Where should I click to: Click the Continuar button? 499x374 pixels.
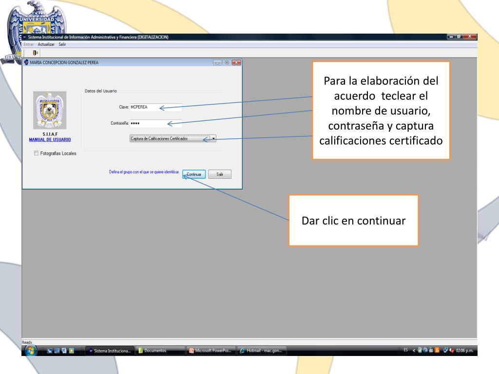(x=194, y=174)
